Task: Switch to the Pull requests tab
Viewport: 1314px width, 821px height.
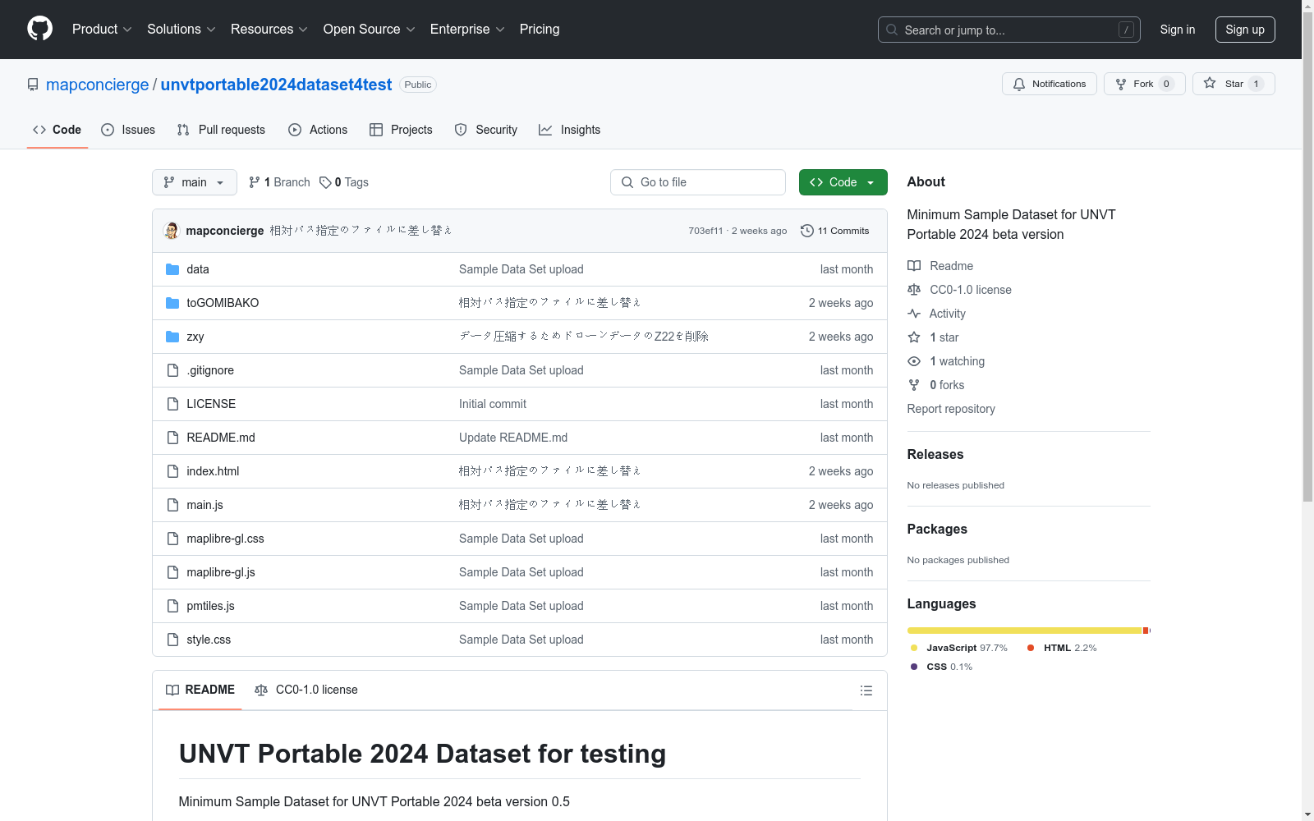Action: [221, 130]
